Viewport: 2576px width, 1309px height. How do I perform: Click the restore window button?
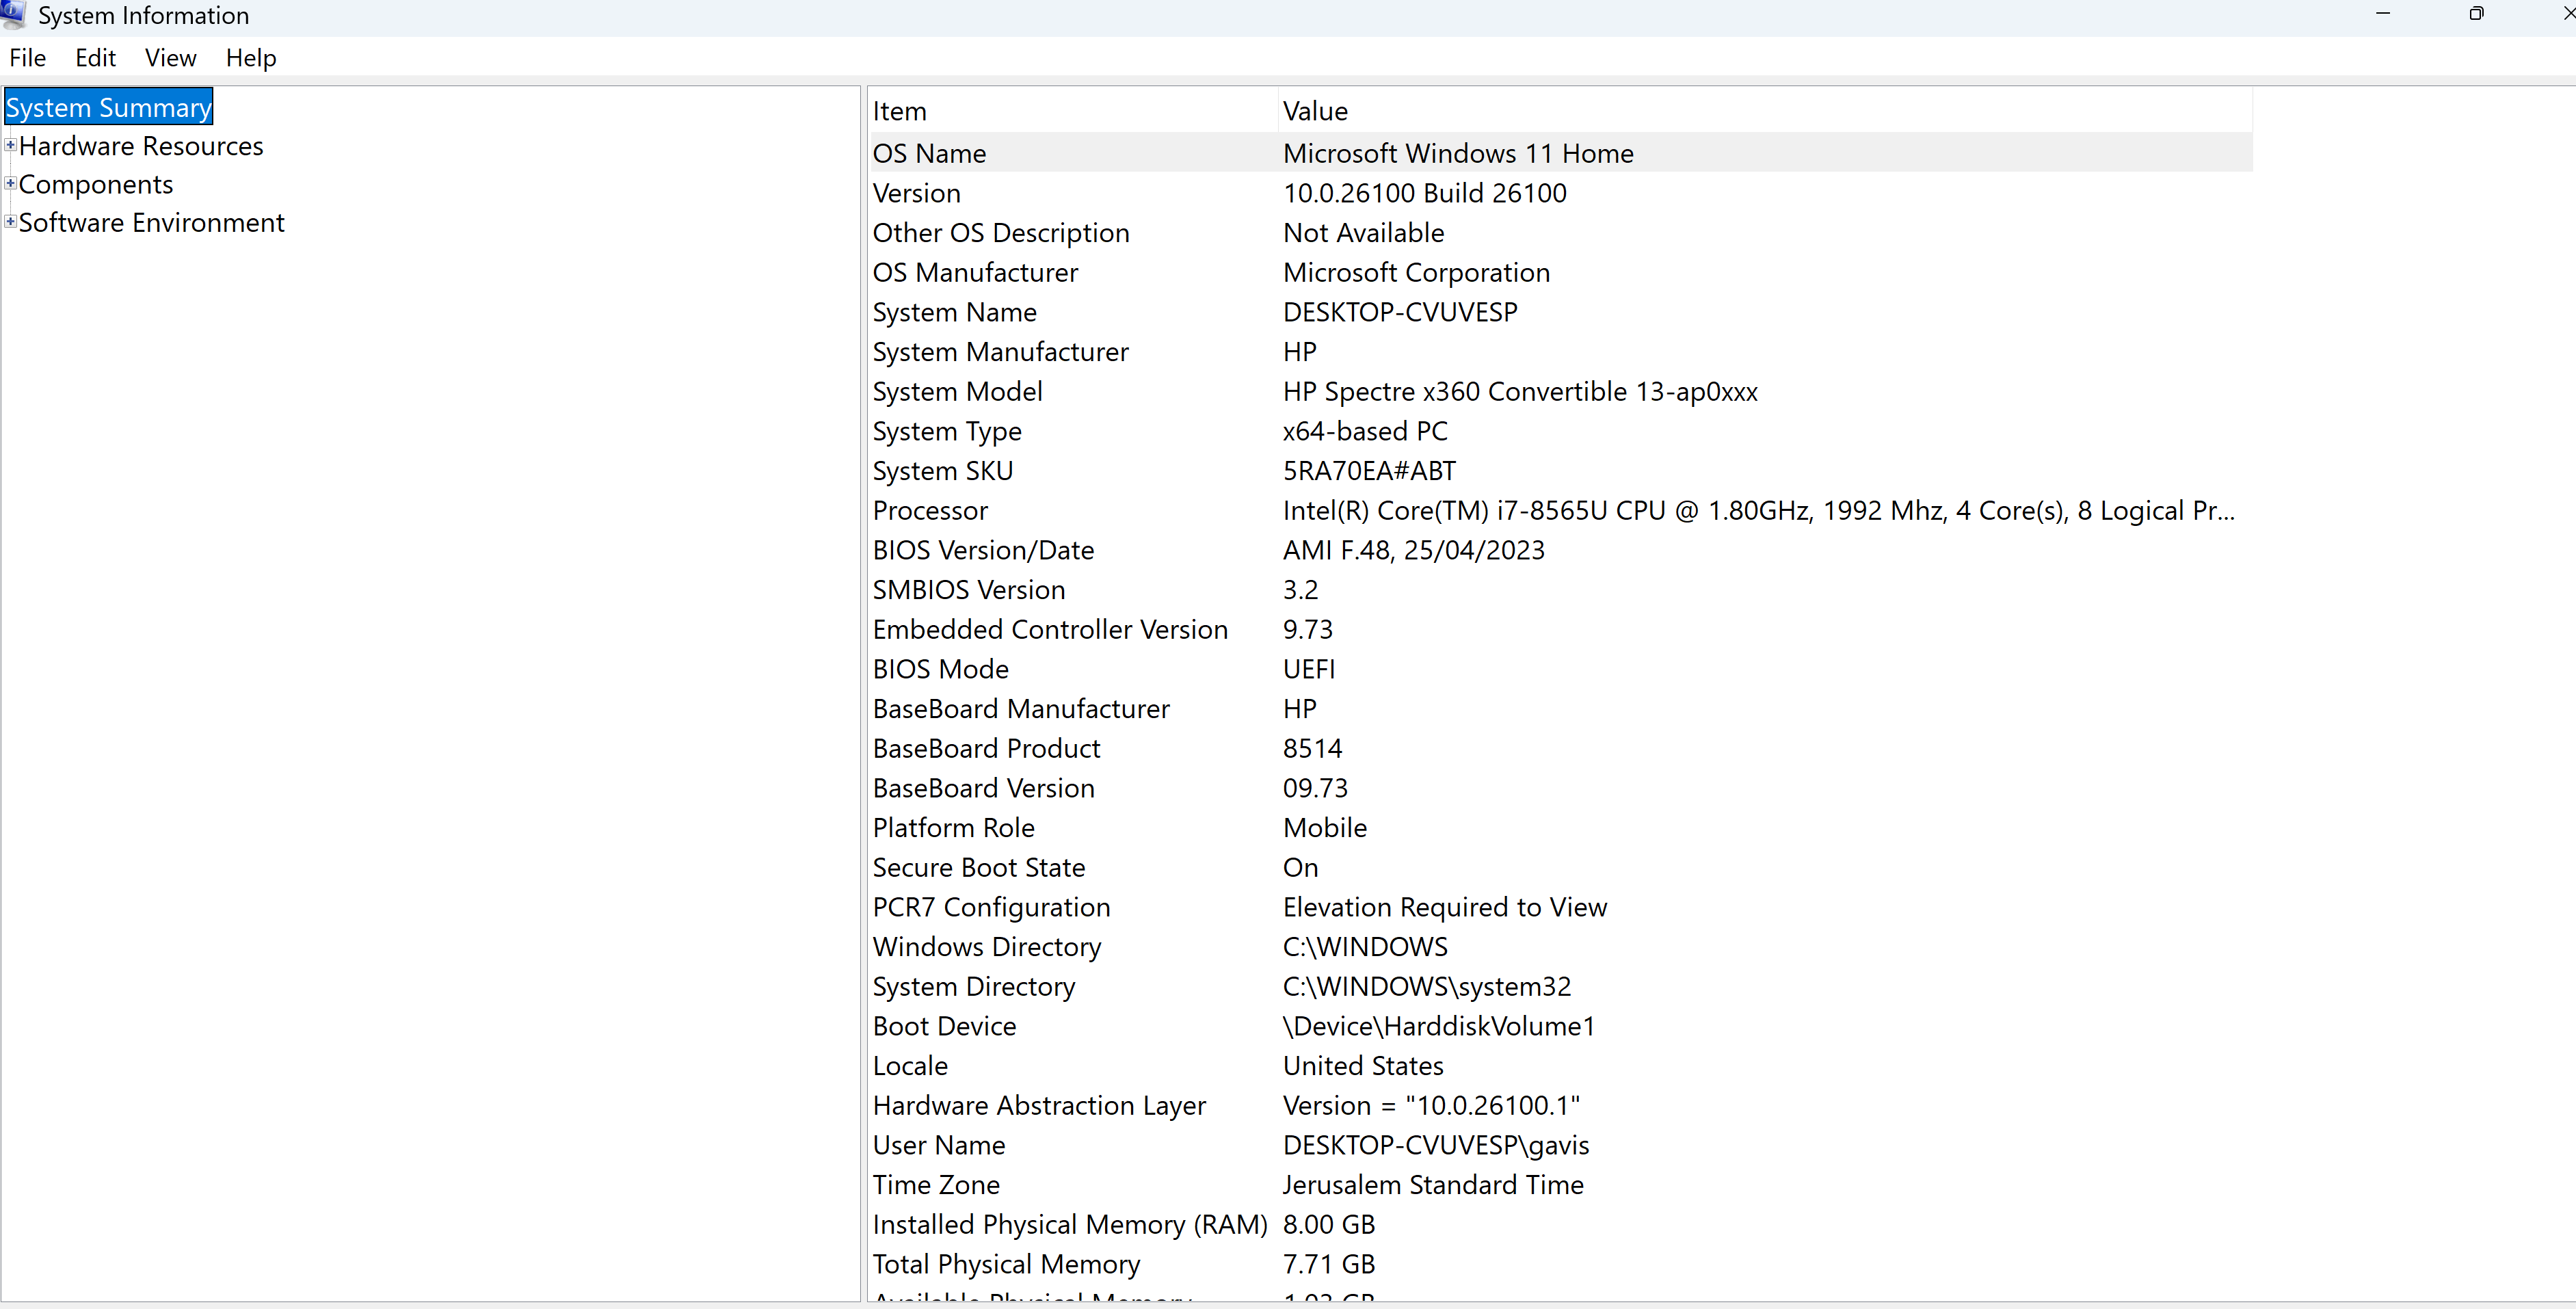[2476, 14]
